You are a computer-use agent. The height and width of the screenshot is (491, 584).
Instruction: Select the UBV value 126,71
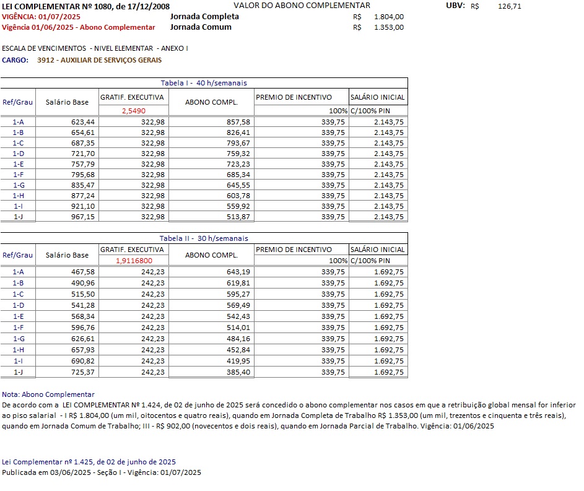510,6
